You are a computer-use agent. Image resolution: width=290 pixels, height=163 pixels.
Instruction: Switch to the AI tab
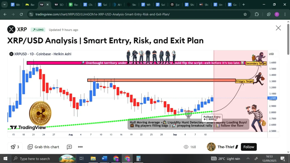click(x=117, y=5)
